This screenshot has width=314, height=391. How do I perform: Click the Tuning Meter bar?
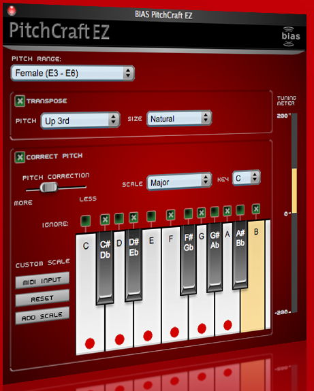[x=294, y=213]
